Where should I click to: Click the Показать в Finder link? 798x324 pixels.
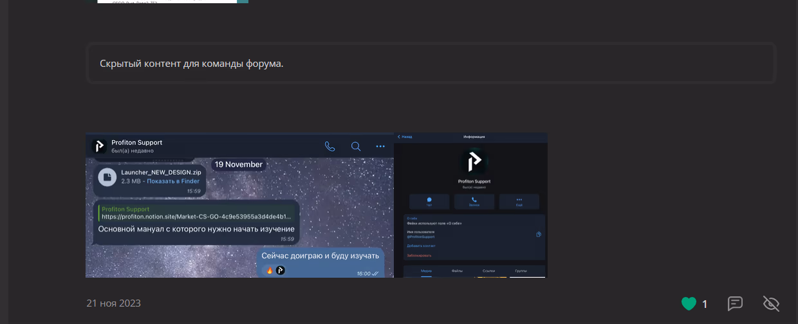click(x=173, y=181)
